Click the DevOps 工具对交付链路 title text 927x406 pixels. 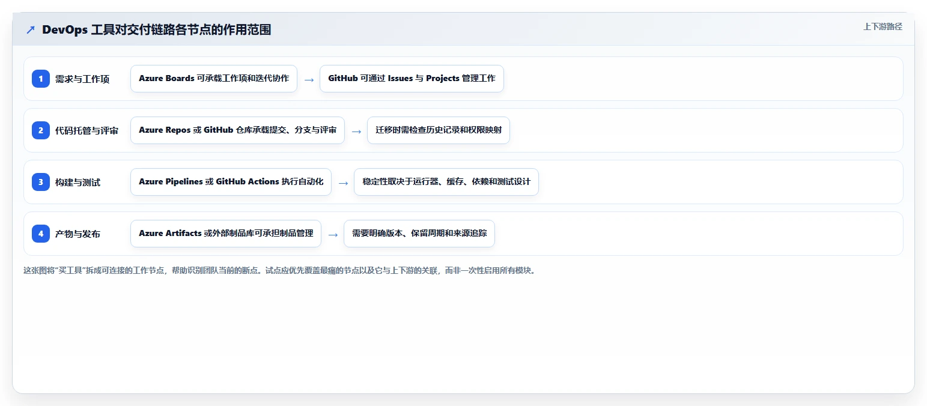tap(156, 29)
